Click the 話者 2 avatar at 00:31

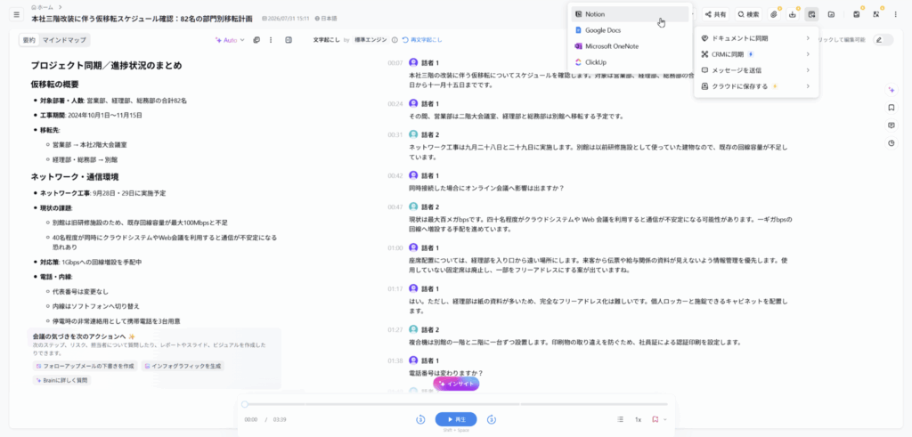(x=413, y=134)
